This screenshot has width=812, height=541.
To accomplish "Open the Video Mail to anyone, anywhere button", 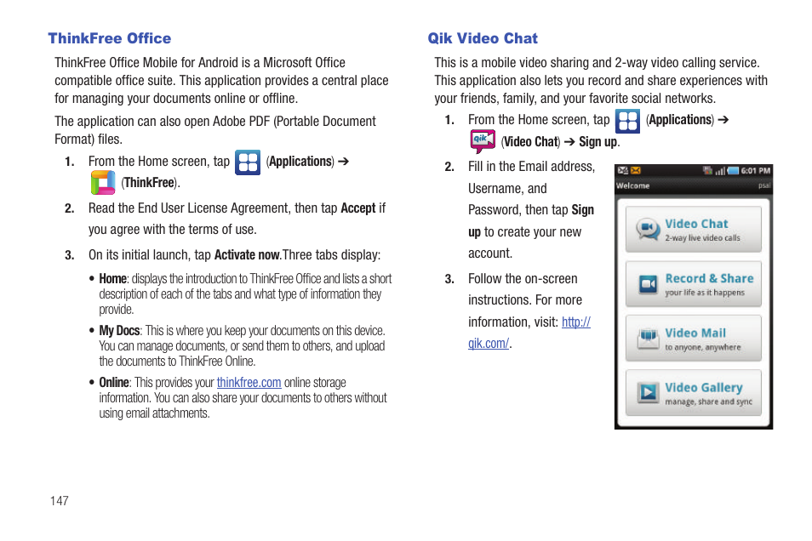I will [694, 339].
